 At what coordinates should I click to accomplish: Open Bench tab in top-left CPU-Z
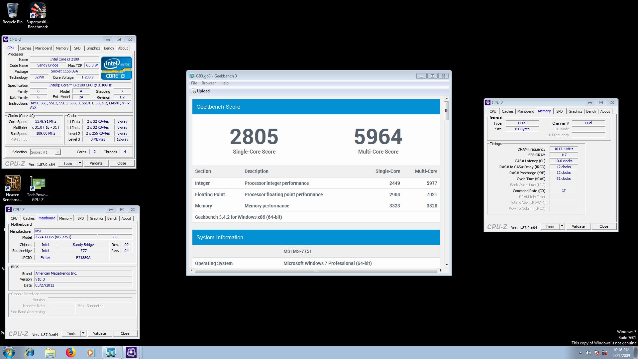[x=109, y=48]
